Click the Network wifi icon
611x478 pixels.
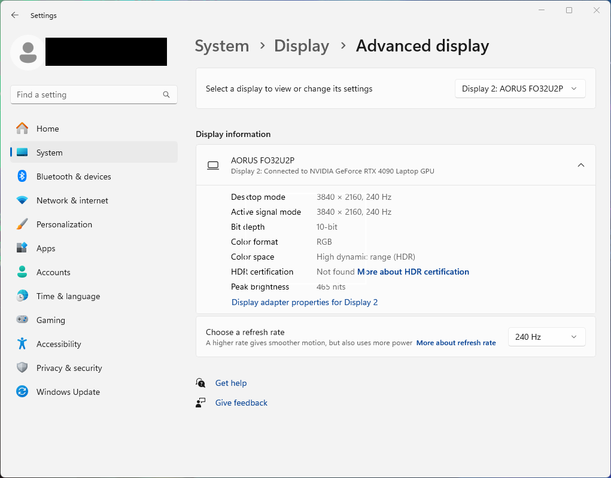click(22, 200)
